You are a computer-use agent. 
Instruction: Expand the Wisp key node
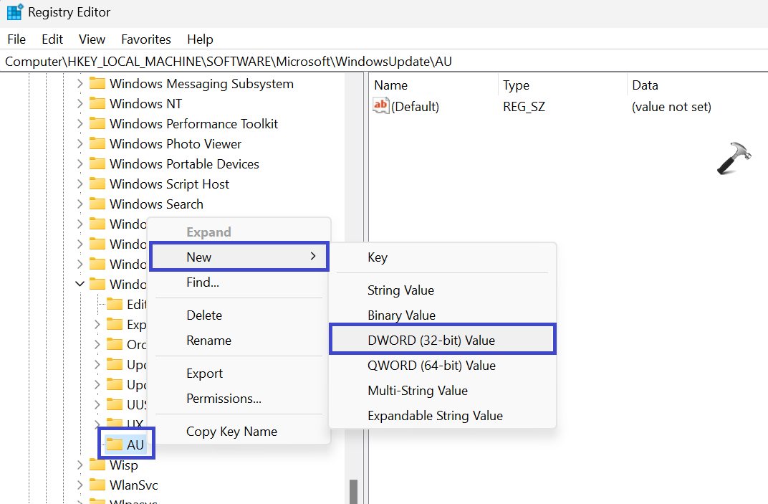pyautogui.click(x=80, y=465)
